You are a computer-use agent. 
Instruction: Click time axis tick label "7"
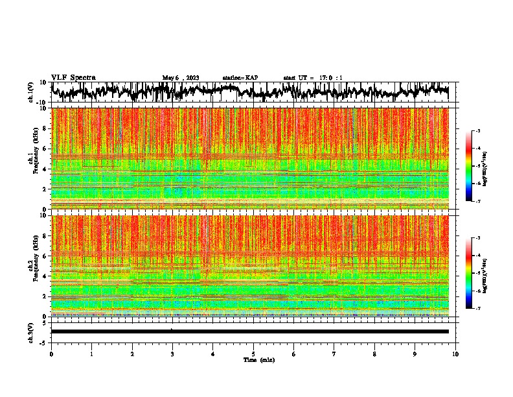(334, 354)
